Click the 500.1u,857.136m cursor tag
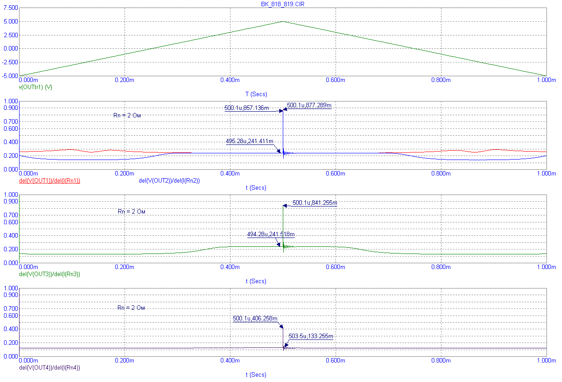Viewport: 562px width, 382px height. tap(247, 108)
